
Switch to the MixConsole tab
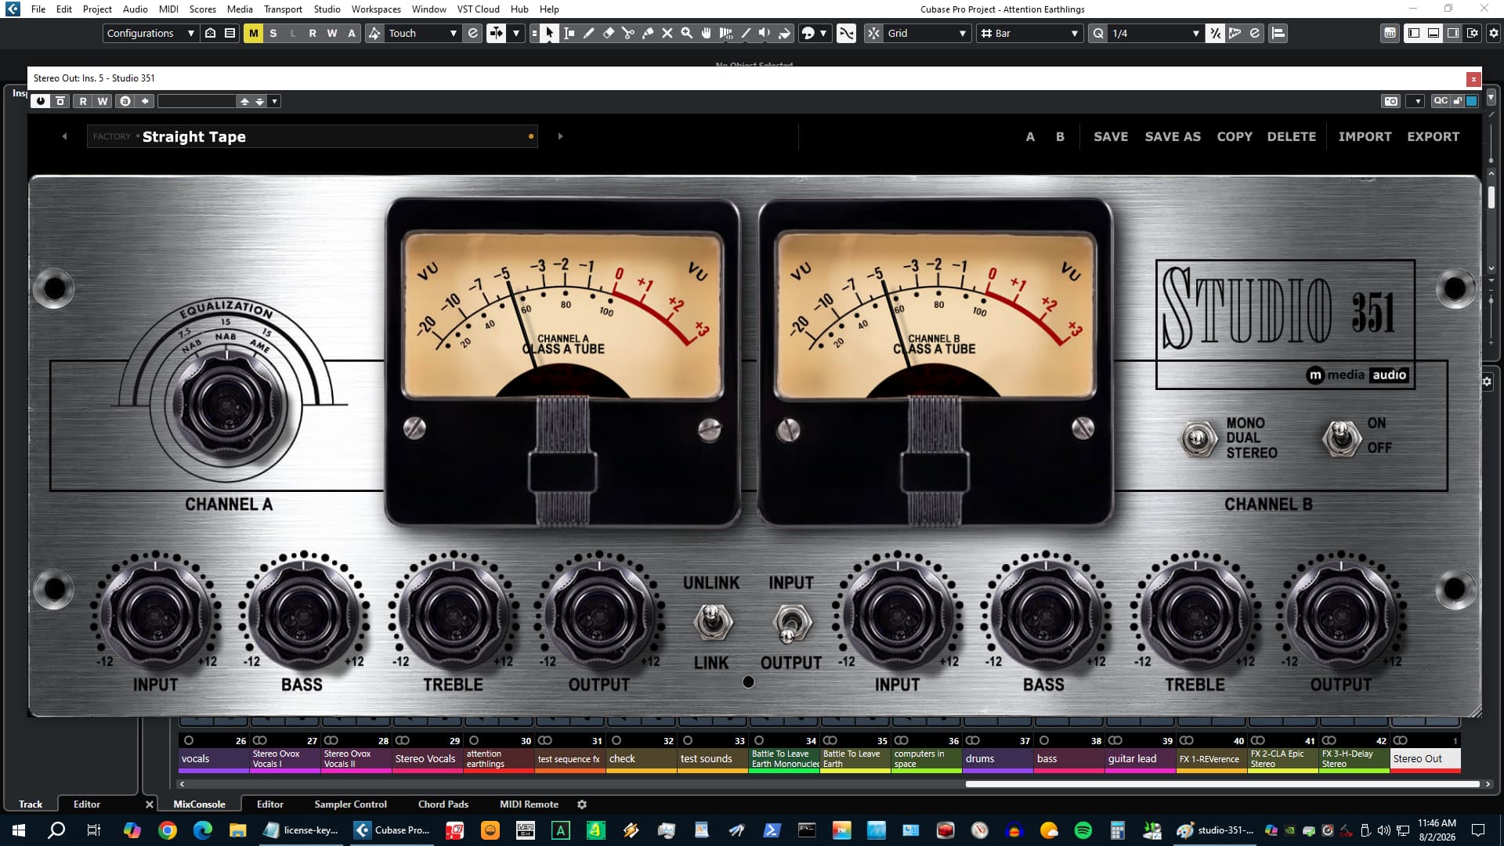click(x=199, y=804)
